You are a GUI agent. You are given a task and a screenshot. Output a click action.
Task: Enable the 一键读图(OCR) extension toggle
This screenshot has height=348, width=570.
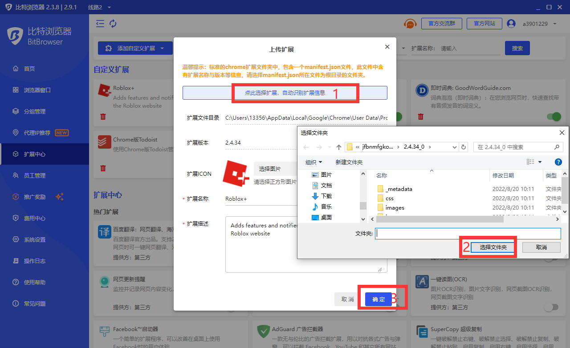[551, 307]
